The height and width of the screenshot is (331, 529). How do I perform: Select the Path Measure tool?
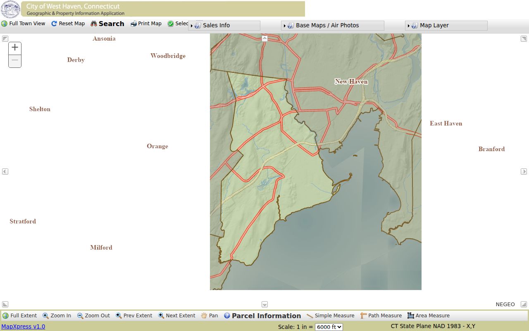381,316
